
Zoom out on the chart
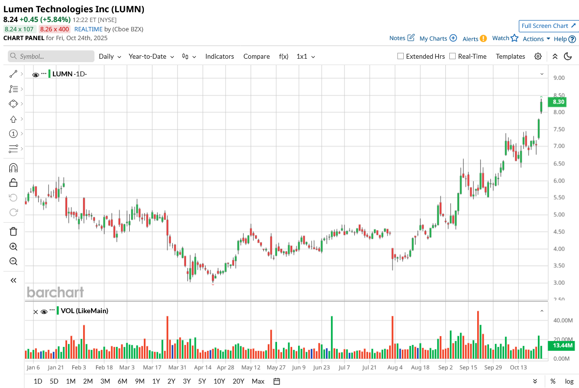(13, 261)
